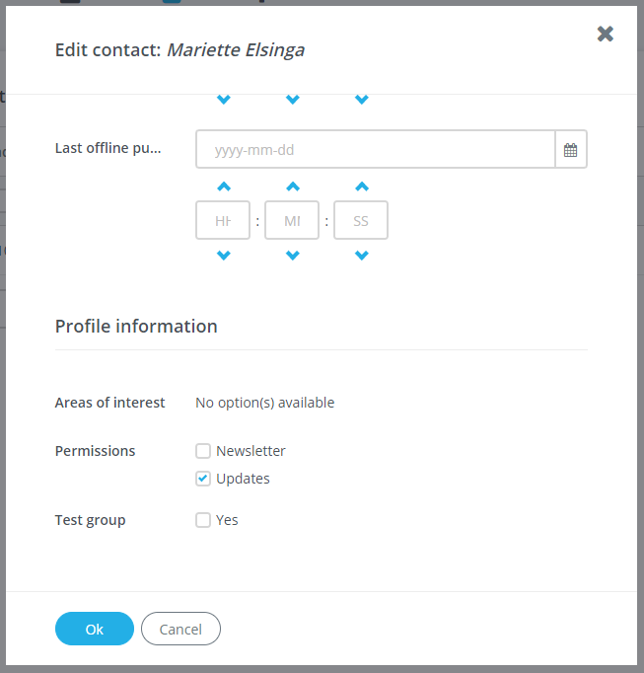Image resolution: width=644 pixels, height=673 pixels.
Task: Click the rightmost down chevron above the date field
Action: point(361,100)
